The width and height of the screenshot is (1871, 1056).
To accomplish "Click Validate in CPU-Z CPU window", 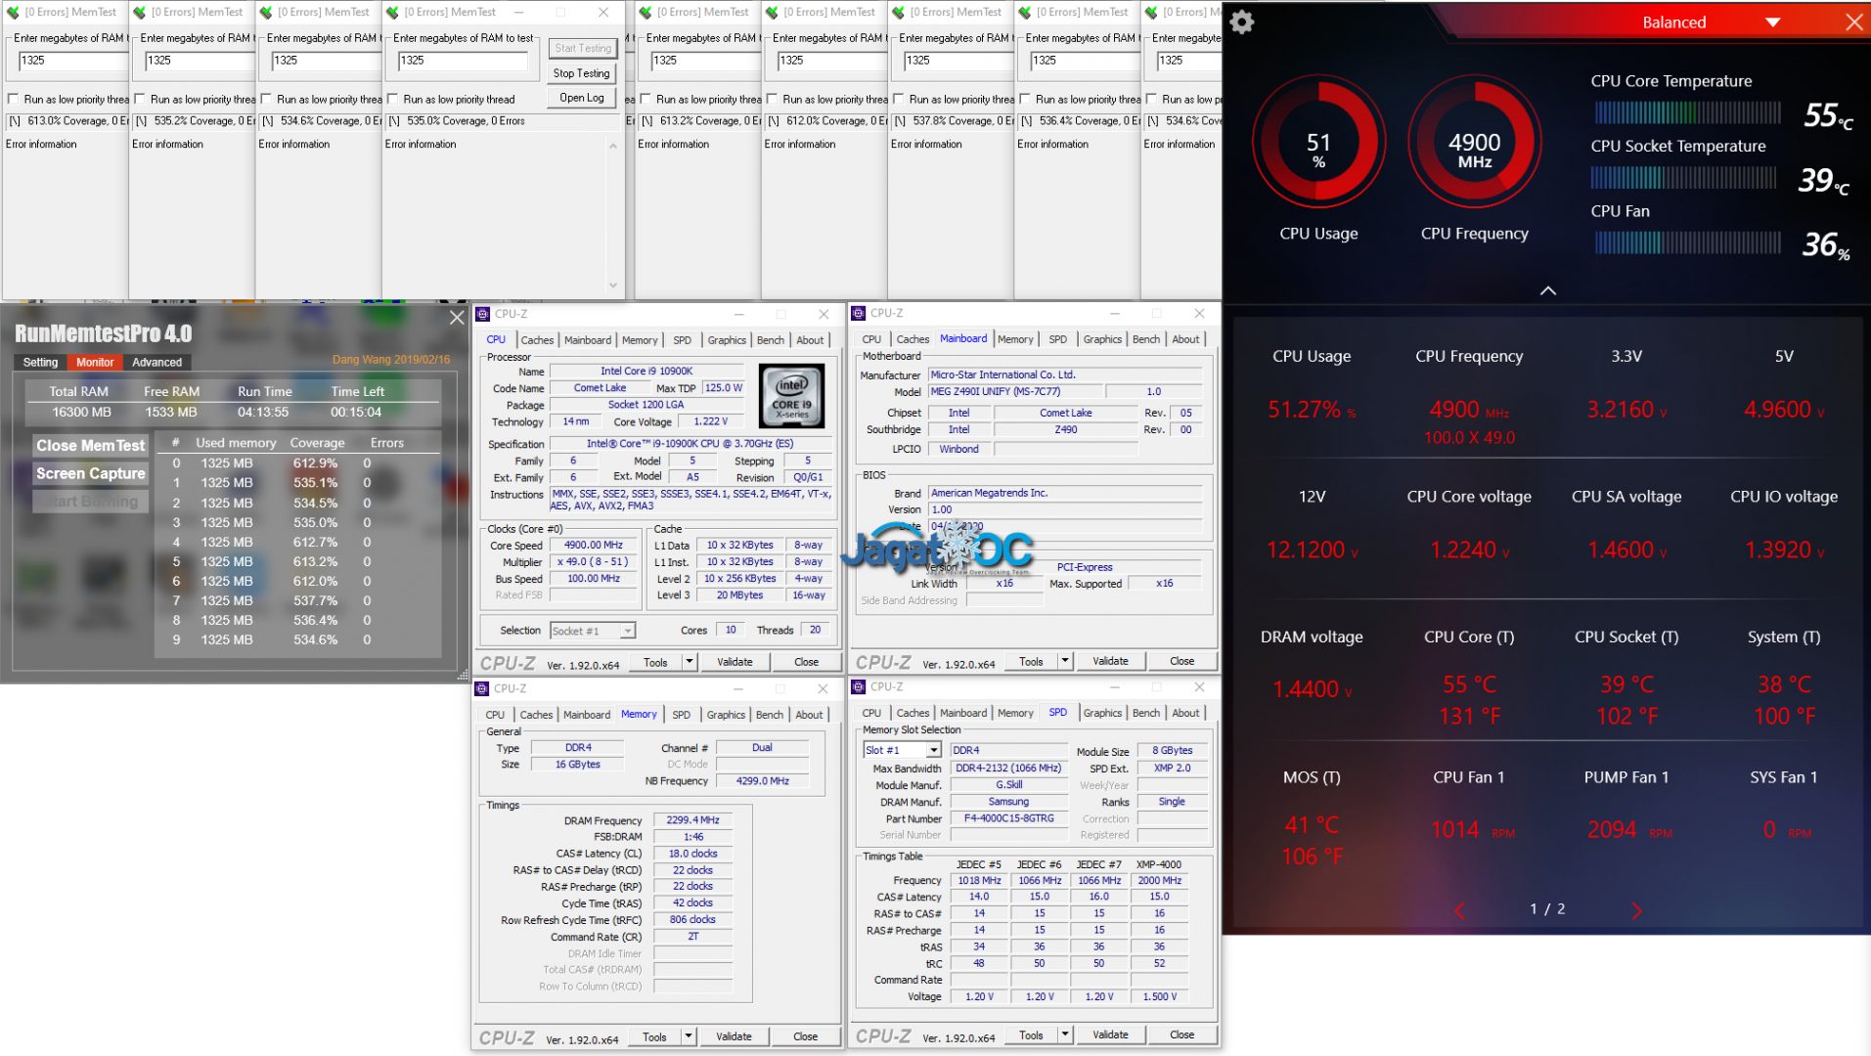I will click(x=735, y=662).
